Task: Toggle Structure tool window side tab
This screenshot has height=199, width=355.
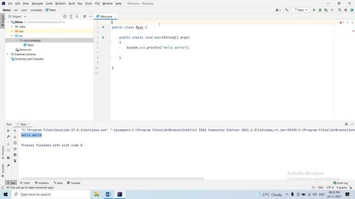Action: pyautogui.click(x=2, y=153)
